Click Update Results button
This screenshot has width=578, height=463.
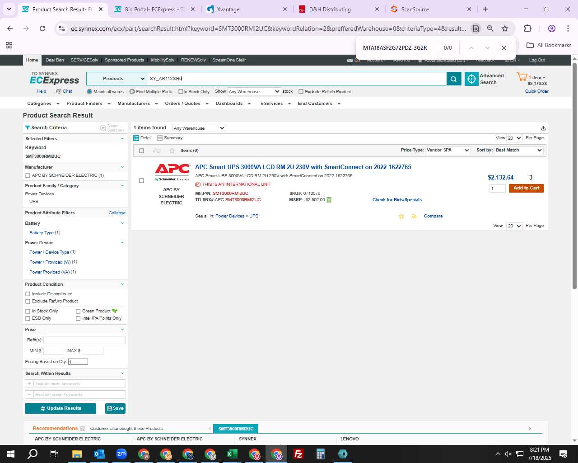click(61, 408)
